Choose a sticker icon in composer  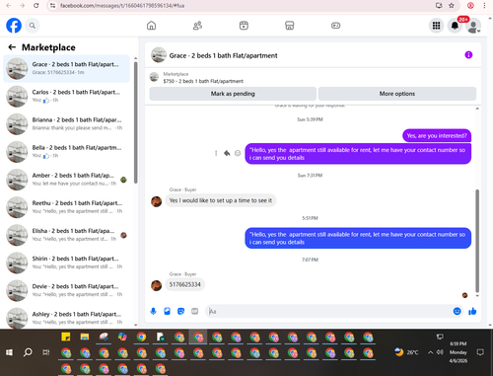pyautogui.click(x=180, y=311)
